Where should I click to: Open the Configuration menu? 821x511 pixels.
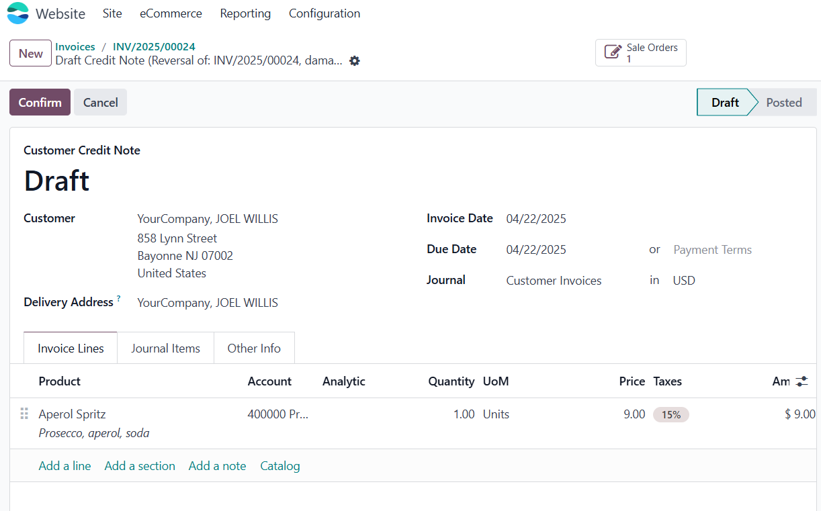[325, 13]
